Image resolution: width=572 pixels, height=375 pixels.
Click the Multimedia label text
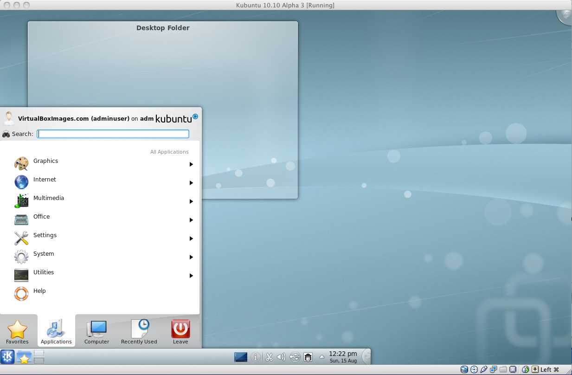tap(49, 198)
